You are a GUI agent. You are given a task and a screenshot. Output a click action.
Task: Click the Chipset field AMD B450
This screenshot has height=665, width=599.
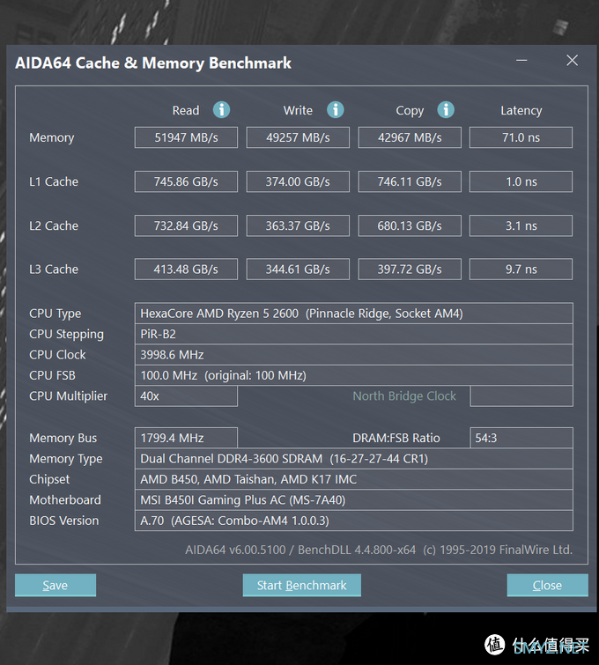pyautogui.click(x=354, y=479)
